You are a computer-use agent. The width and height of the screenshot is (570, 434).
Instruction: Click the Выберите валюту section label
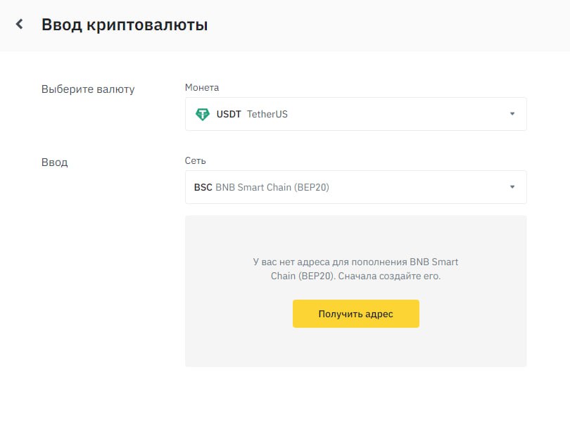pyautogui.click(x=88, y=89)
